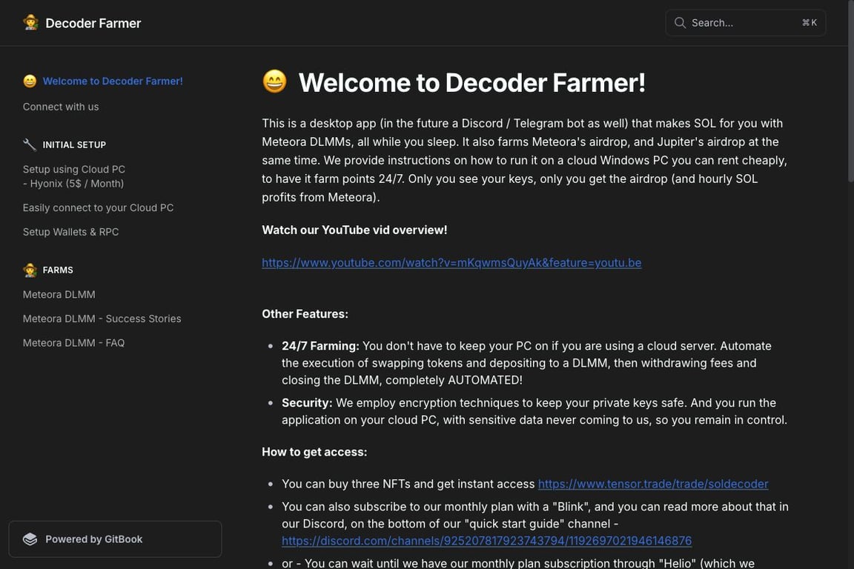Open Welcome to Decoder Farmer! sidebar page

click(113, 81)
